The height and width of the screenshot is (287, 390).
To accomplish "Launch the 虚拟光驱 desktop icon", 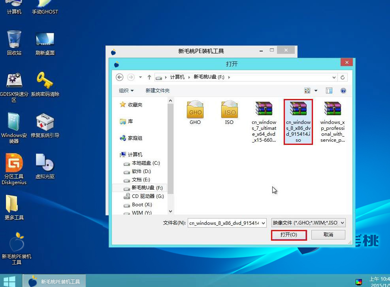I will pyautogui.click(x=45, y=166).
